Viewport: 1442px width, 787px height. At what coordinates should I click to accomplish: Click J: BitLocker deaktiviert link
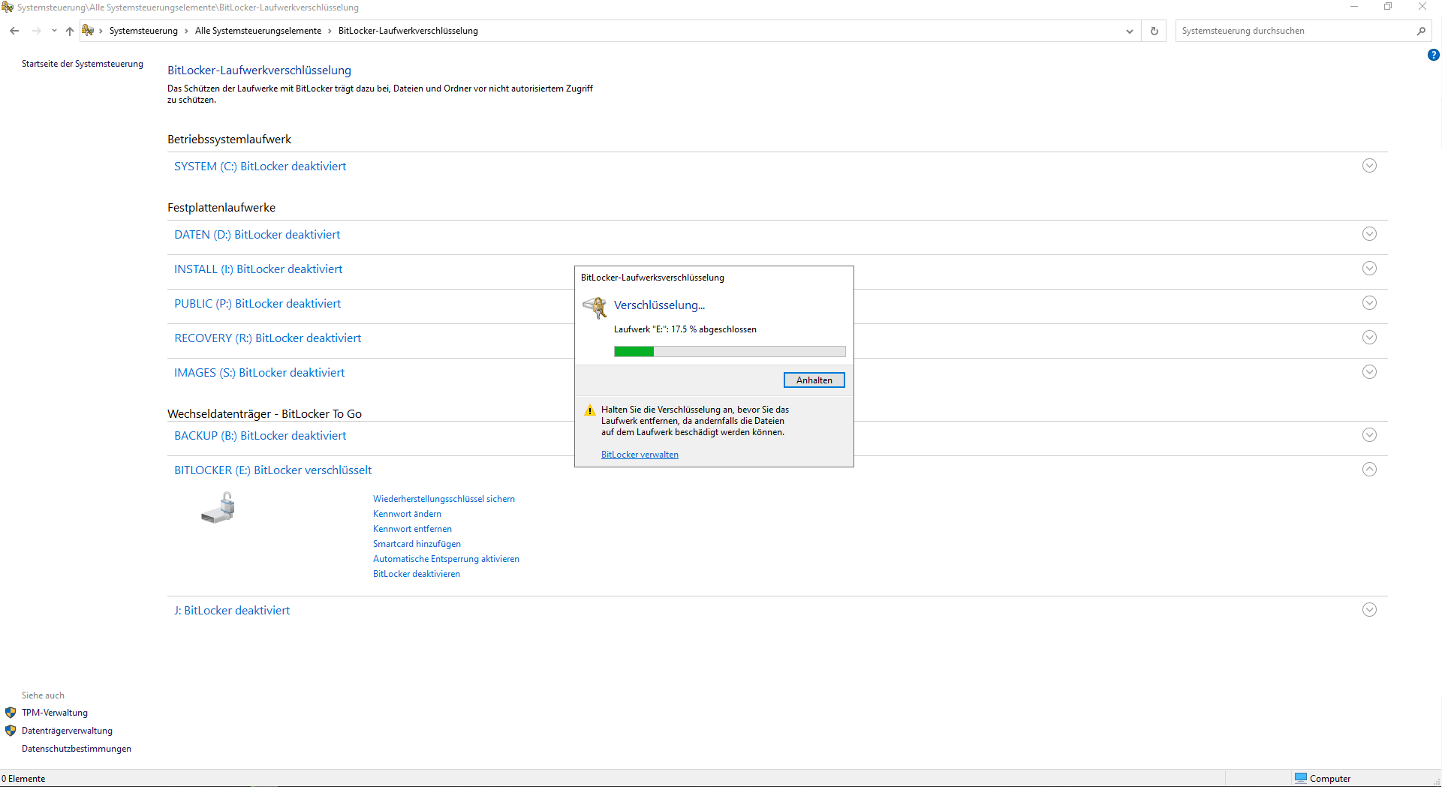[232, 611]
